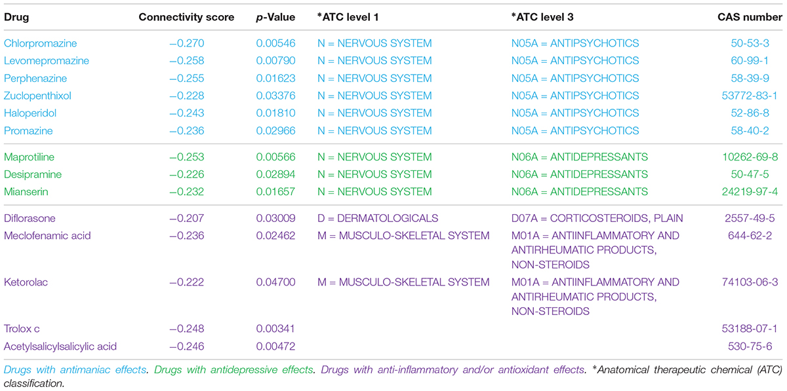787x391 pixels.
Task: Click Maprotiline's N06A = ANTIDEPRESSANTS cell
Action: pyautogui.click(x=579, y=157)
